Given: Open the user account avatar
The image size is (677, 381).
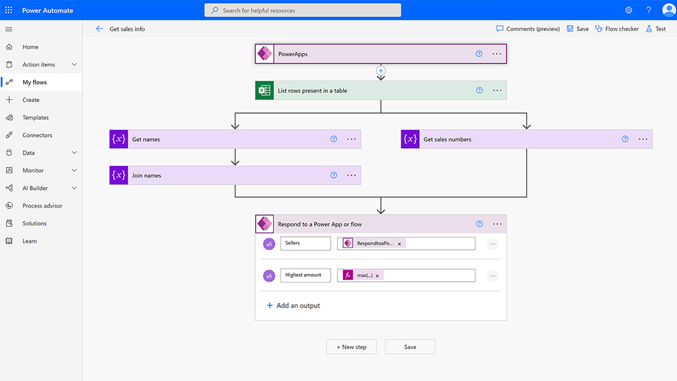Looking at the screenshot, I should click(668, 10).
